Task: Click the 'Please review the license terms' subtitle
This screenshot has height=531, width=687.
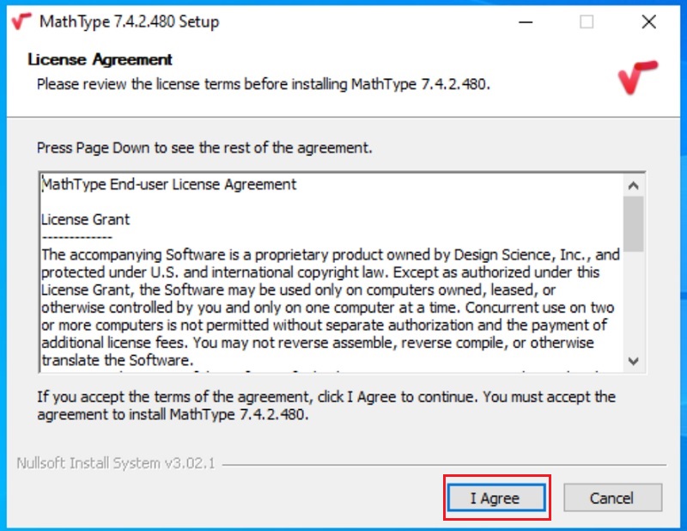Action: (263, 84)
